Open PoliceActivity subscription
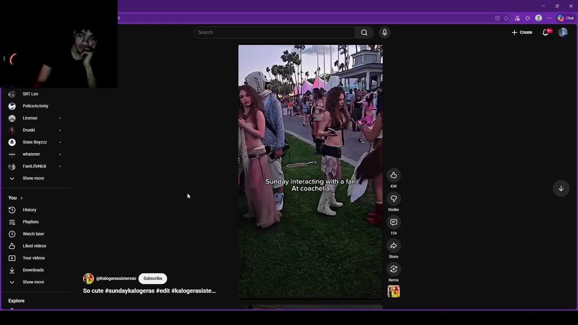 [35, 106]
